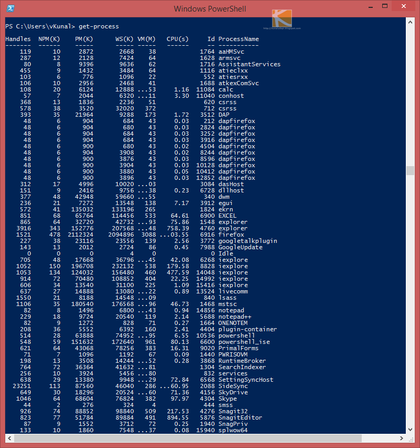This screenshot has width=420, height=448.
Task: Click the horizontal scrollbar thumb
Action: (x=188, y=438)
